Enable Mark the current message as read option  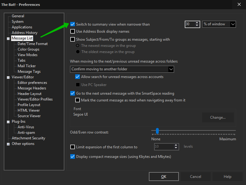click(x=77, y=100)
